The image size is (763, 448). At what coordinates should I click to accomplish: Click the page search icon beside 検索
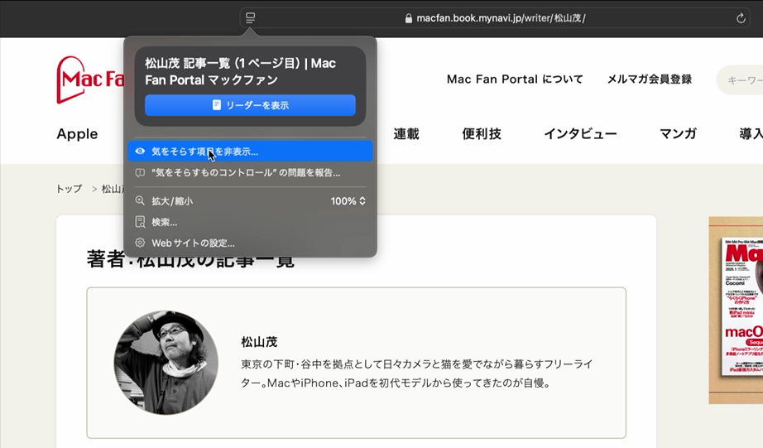click(x=140, y=222)
